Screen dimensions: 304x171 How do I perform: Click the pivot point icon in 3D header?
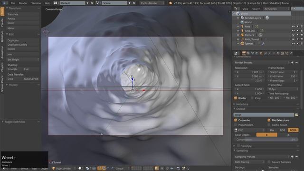pyautogui.click(x=87, y=169)
